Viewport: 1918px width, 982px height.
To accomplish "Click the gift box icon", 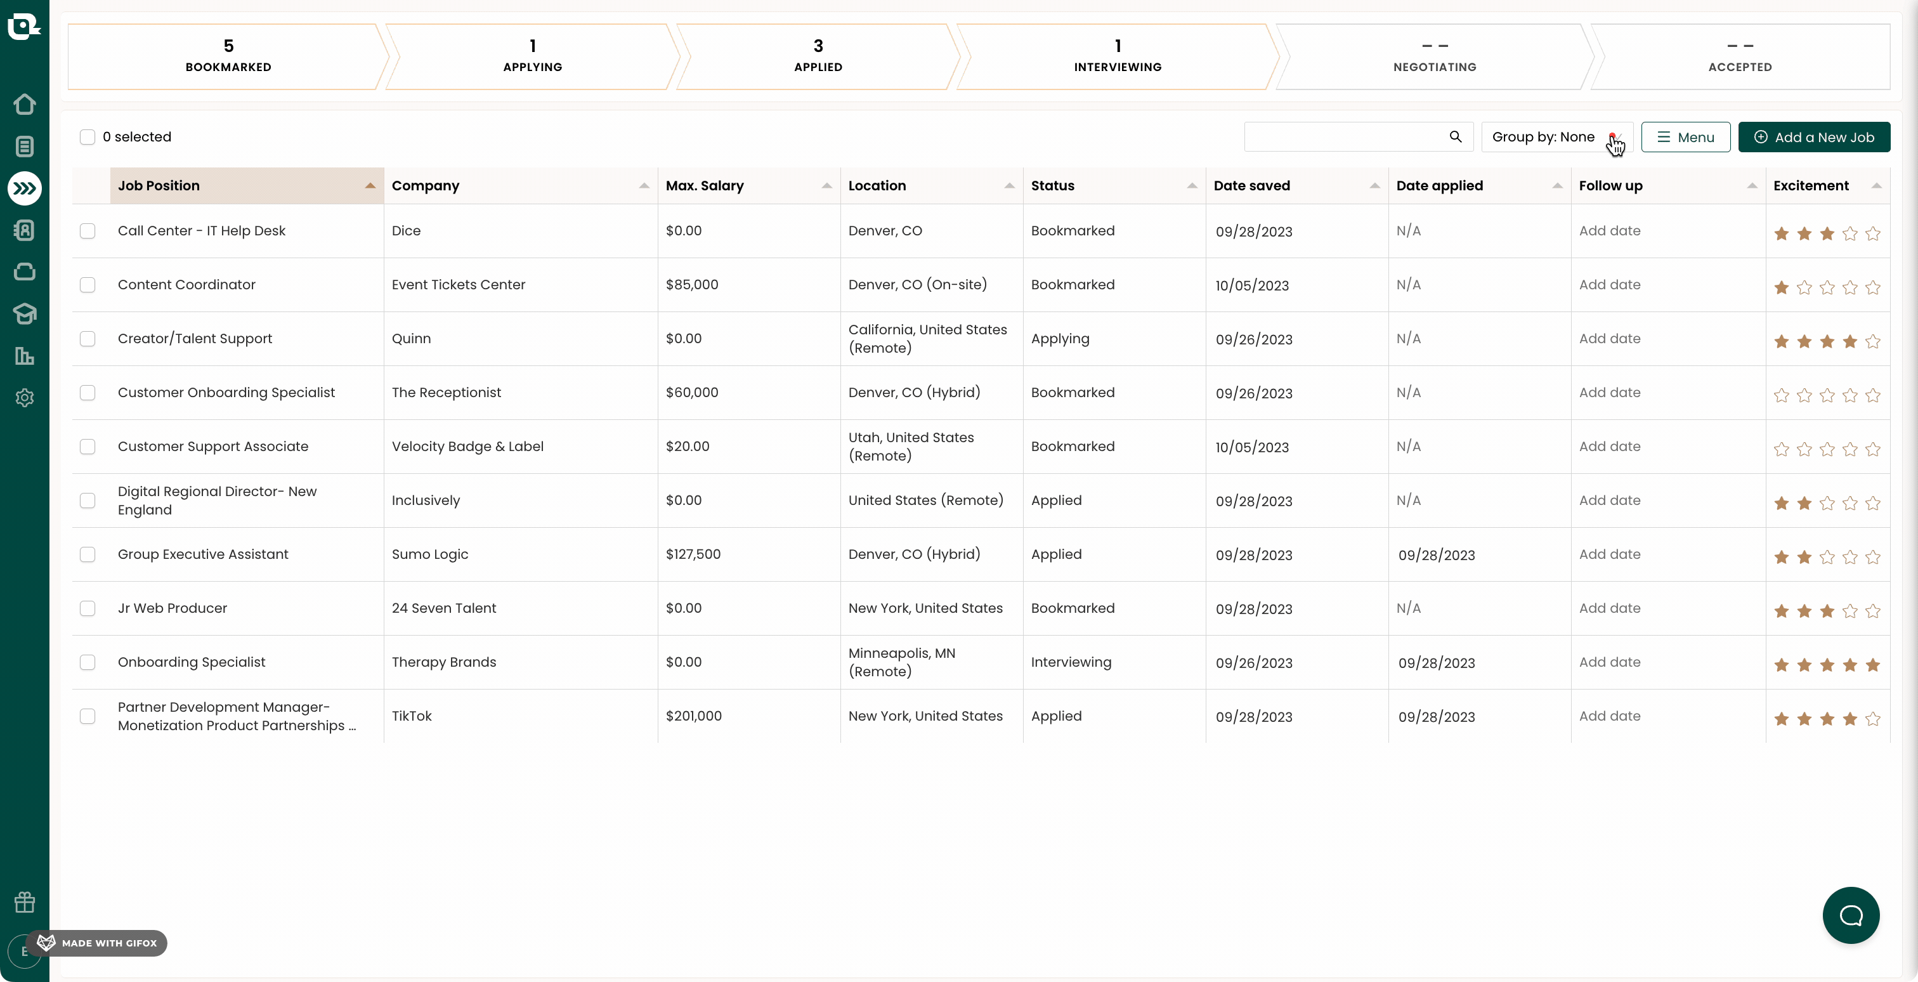I will point(25,902).
